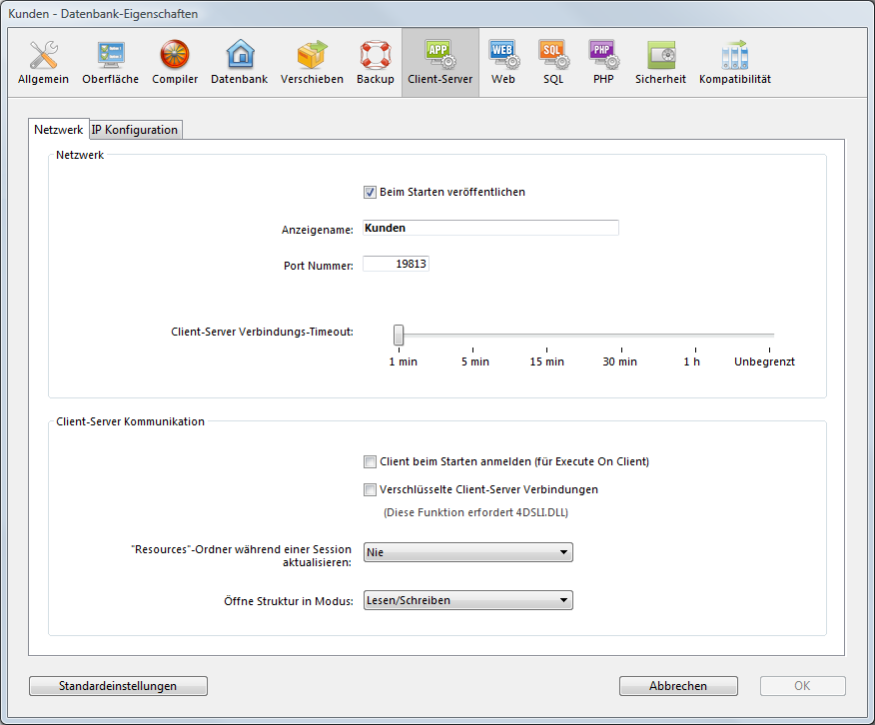This screenshot has width=875, height=725.
Task: Open the Kompatibilität settings icon
Action: (x=734, y=62)
